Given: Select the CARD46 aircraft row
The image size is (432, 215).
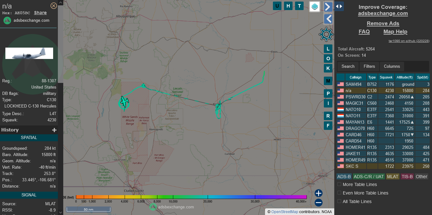Looking at the screenshot, I should coord(383,135).
